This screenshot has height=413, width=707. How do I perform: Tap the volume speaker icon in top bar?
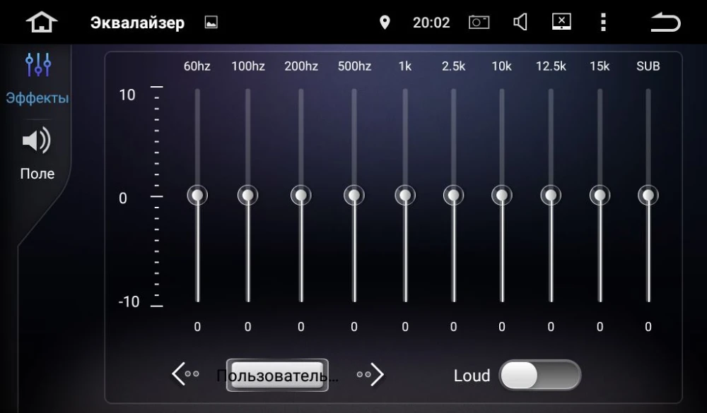(520, 22)
